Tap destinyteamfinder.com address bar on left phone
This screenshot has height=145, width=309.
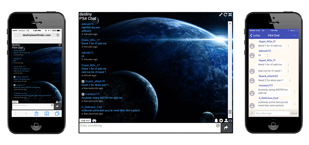pyautogui.click(x=37, y=35)
